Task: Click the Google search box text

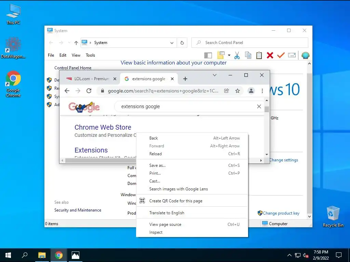Action: point(140,106)
